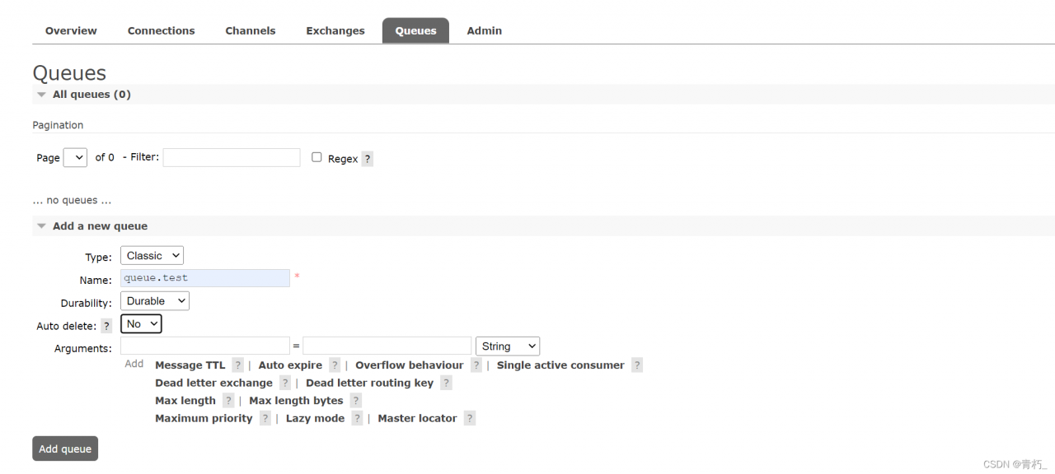
Task: Switch to the Exchanges tab
Action: [x=335, y=30]
